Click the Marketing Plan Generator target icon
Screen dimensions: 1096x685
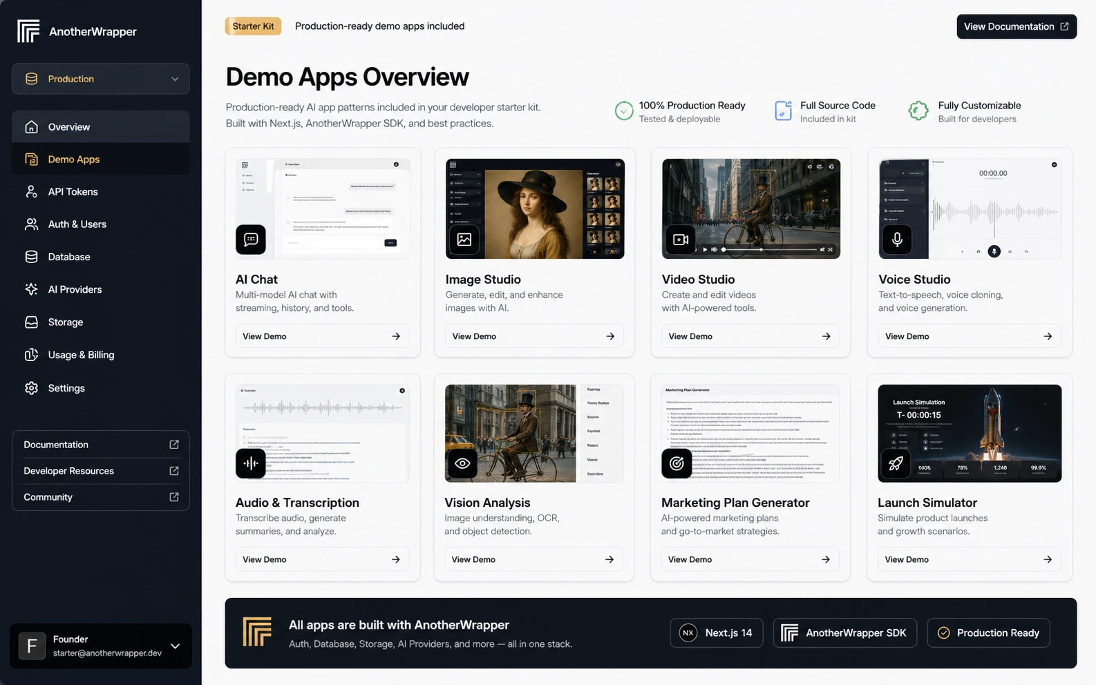[677, 463]
